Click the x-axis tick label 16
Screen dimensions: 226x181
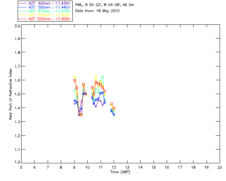coord(167,167)
